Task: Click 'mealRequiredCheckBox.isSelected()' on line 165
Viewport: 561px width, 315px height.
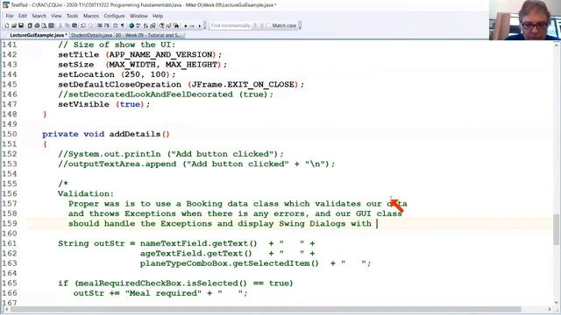Action: click(162, 283)
